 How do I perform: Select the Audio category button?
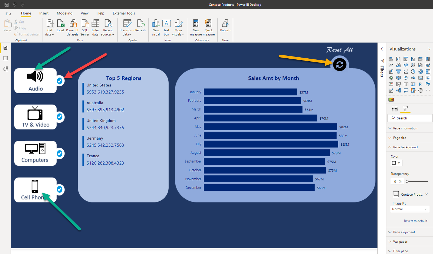(35, 81)
